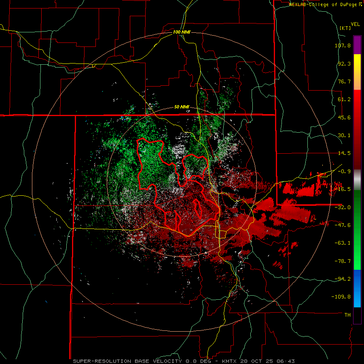
Task: Click the 30.1 legend value
Action: point(344,135)
